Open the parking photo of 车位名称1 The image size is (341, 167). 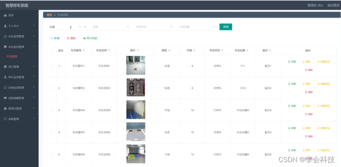136,65
